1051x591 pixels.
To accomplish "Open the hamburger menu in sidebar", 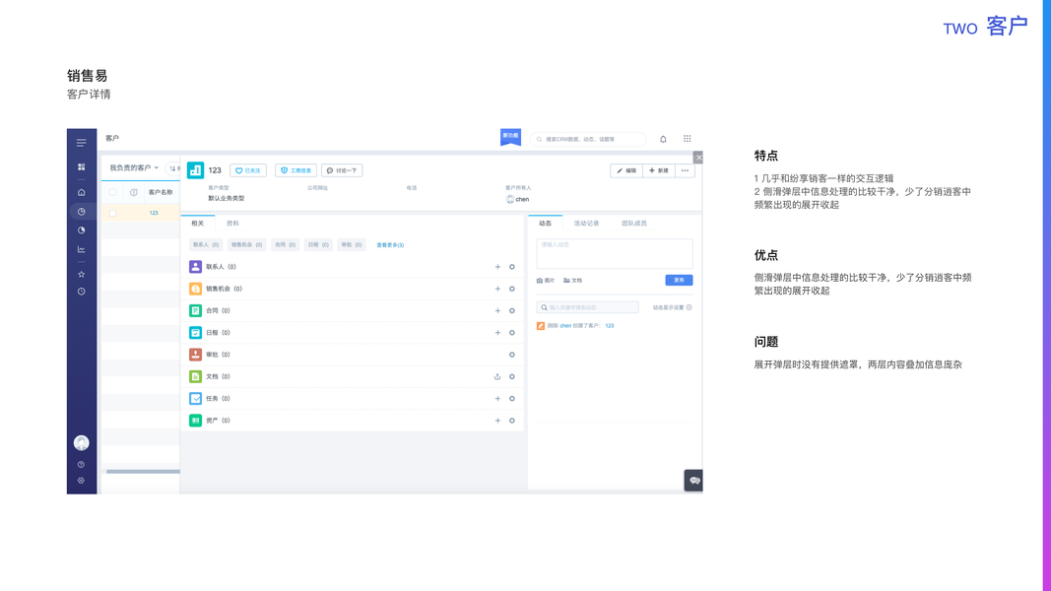I will click(x=81, y=143).
